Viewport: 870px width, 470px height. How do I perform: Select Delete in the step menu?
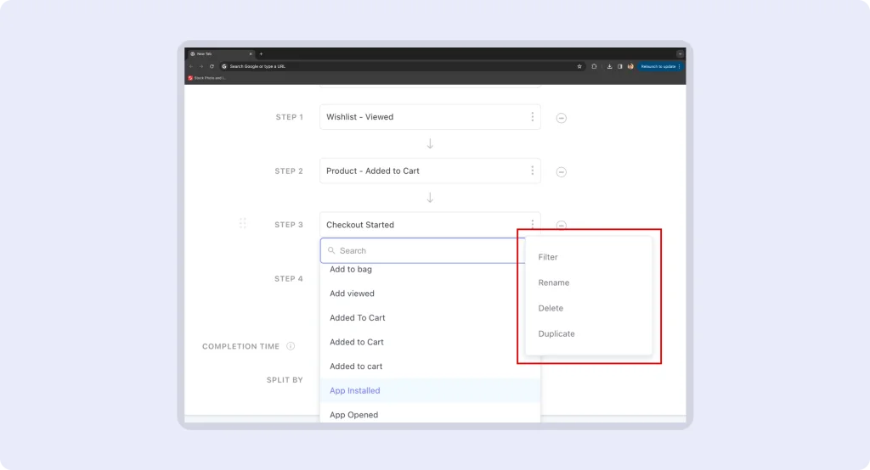551,308
